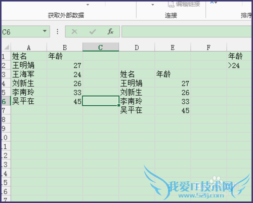Screen dimensions: 253x203
Task: Click cell B6 with value 45
Action: pyautogui.click(x=65, y=101)
